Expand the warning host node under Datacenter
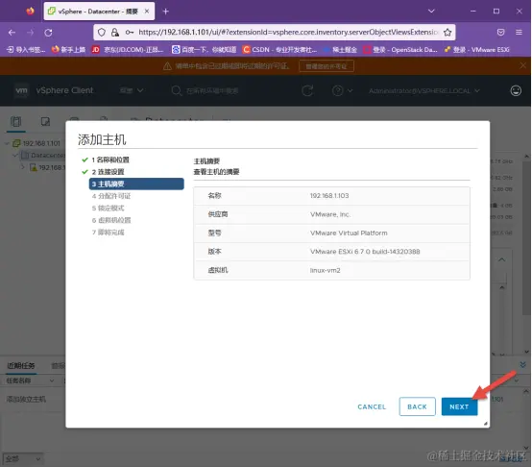This screenshot has width=532, height=467. pyautogui.click(x=23, y=167)
